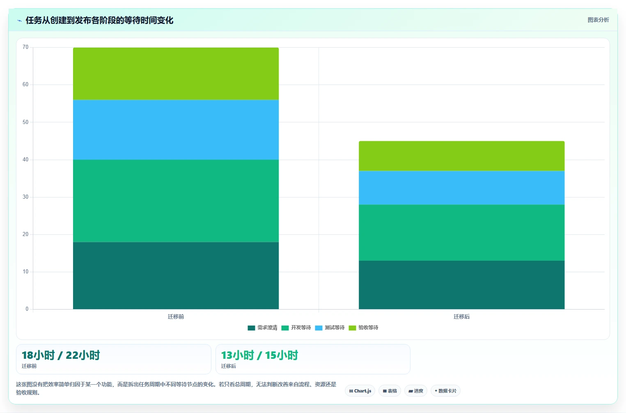Click the 迁移前 blue 测试等待 bar segment
The width and height of the screenshot is (626, 413).
pos(176,130)
